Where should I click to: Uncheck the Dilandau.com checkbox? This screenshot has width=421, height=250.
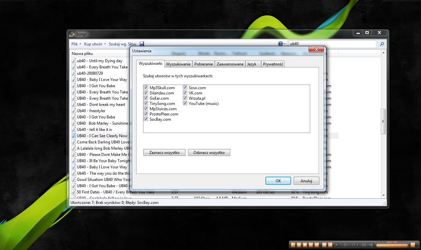coord(146,93)
